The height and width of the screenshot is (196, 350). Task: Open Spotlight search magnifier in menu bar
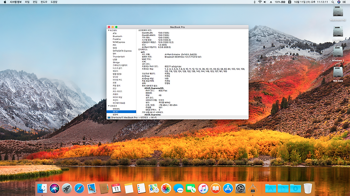coord(333,2)
